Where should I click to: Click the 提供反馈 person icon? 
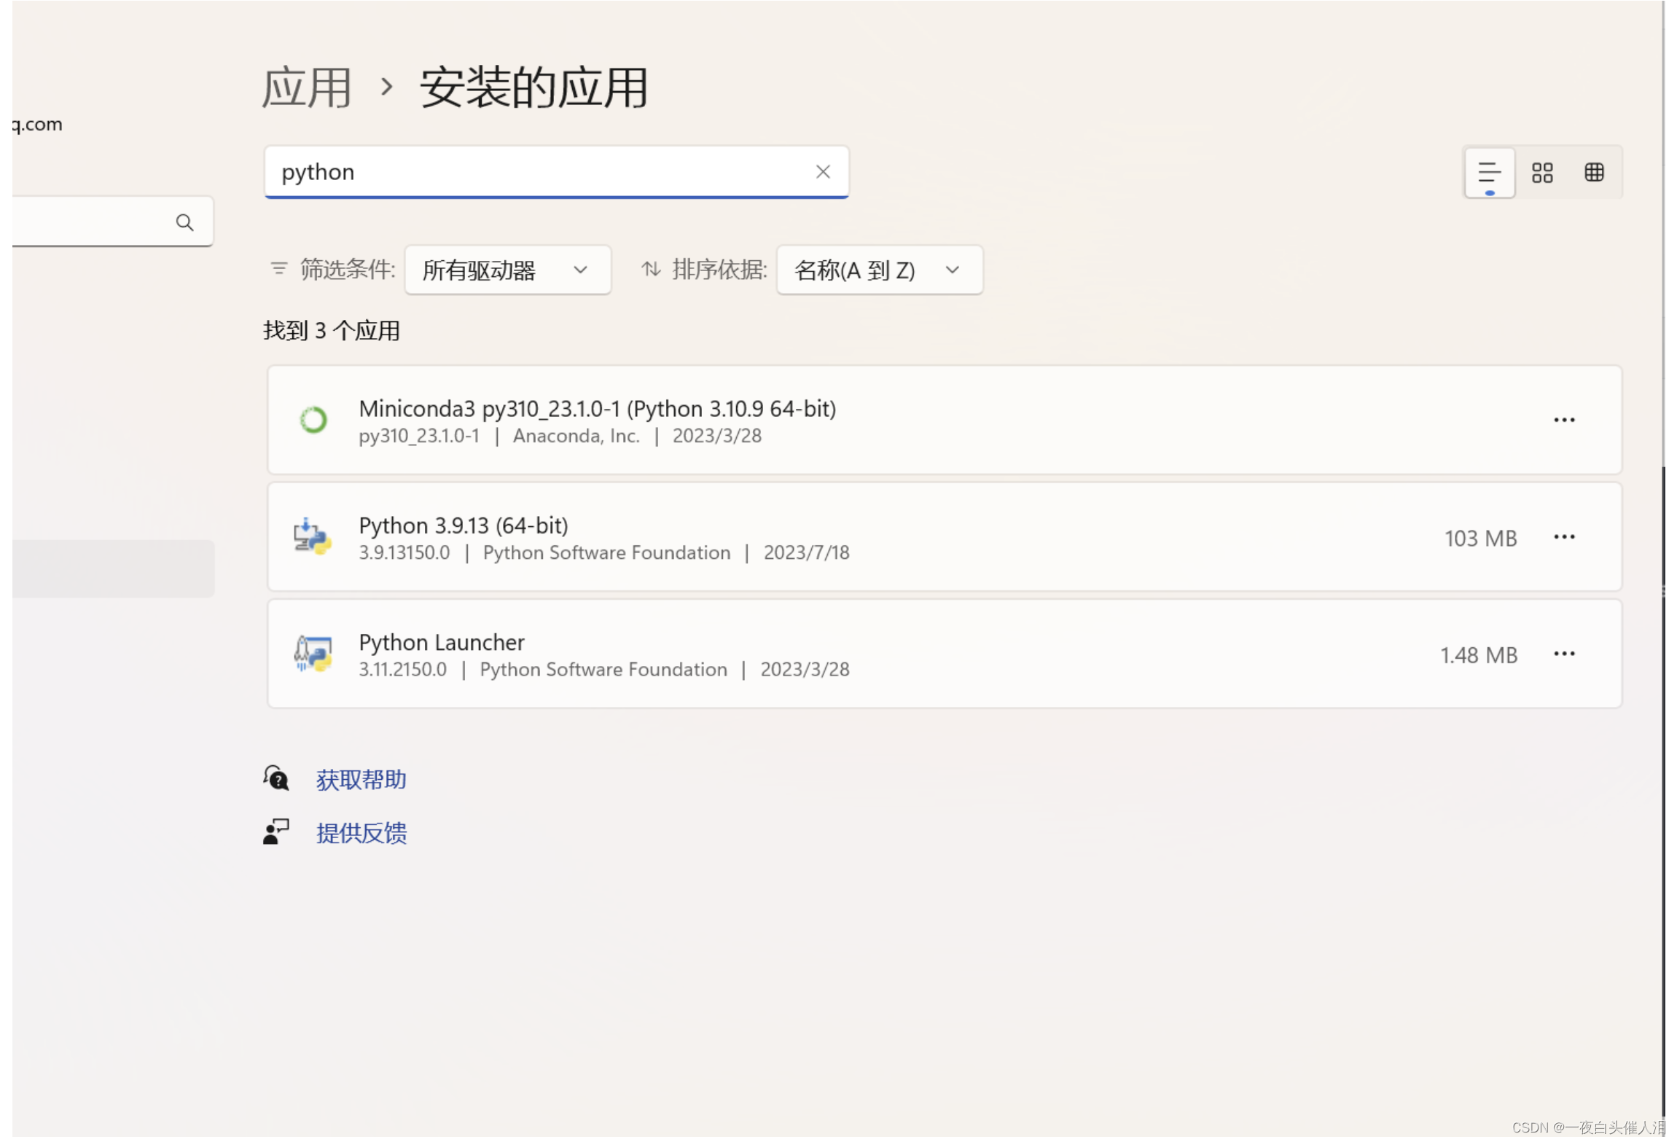coord(276,832)
